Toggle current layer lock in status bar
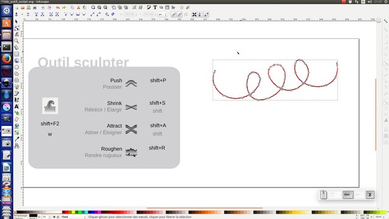Image resolution: width=389 pixels, height=219 pixels. (58, 217)
